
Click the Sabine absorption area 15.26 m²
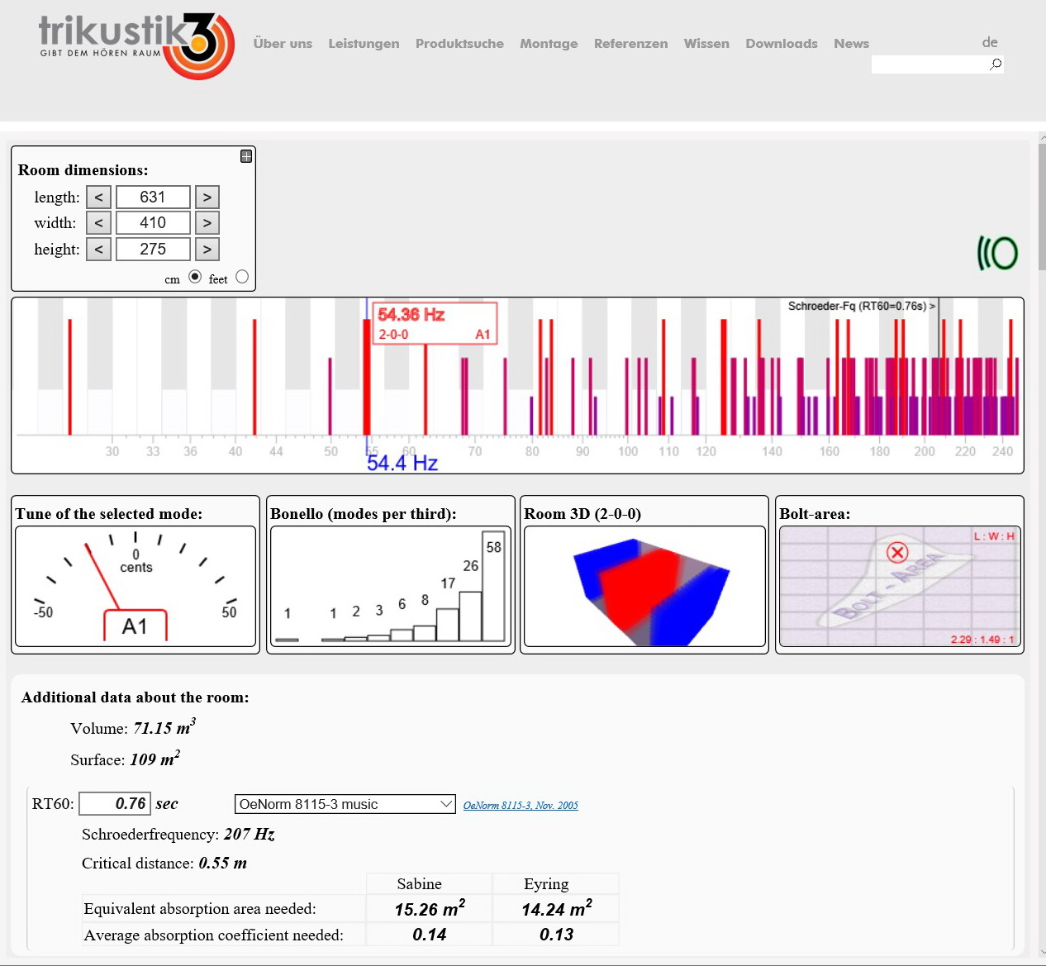click(430, 908)
